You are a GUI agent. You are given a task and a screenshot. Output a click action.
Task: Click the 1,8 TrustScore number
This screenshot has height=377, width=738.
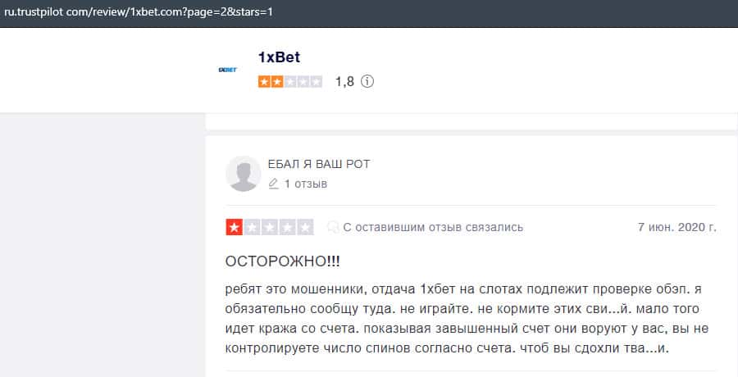[x=344, y=82]
